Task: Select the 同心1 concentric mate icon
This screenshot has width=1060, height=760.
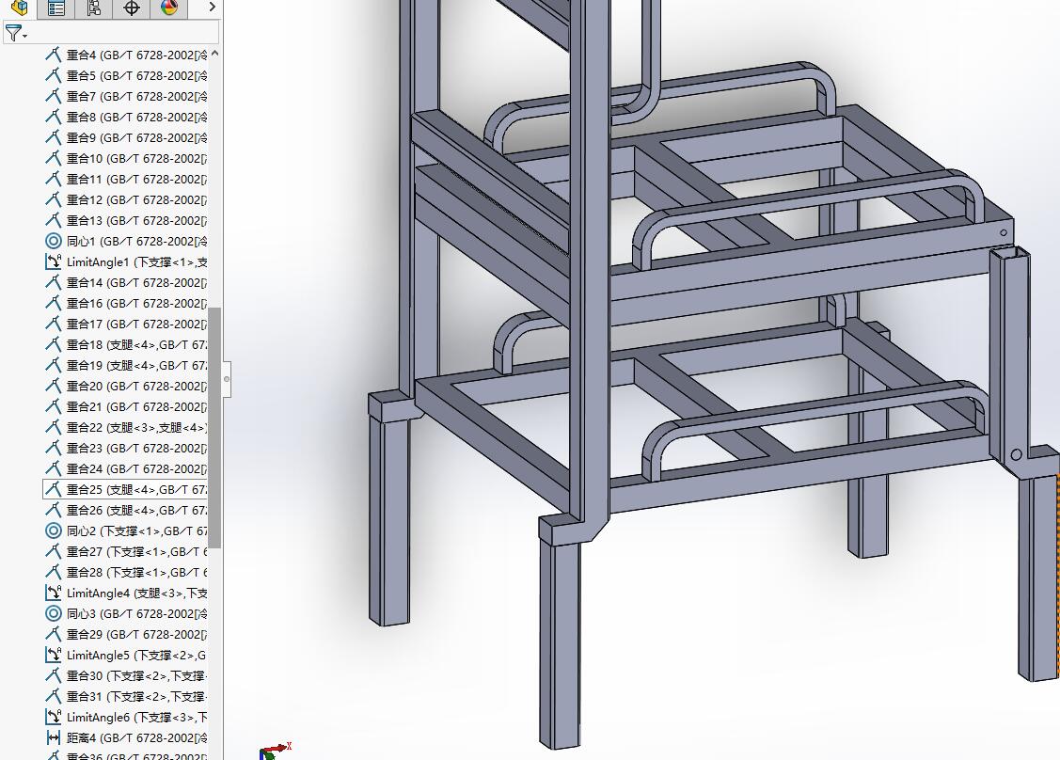Action: point(54,242)
